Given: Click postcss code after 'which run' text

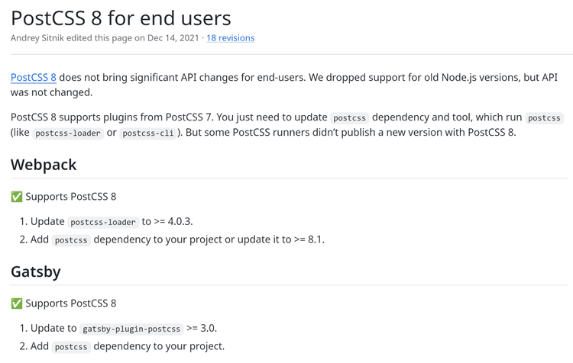Looking at the screenshot, I should click(544, 118).
